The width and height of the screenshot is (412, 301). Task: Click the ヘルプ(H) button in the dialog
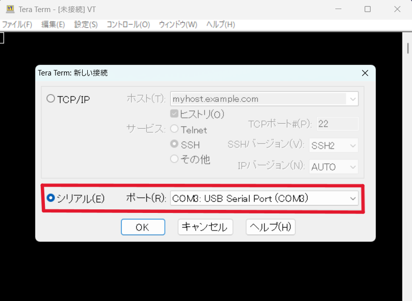[x=270, y=227]
